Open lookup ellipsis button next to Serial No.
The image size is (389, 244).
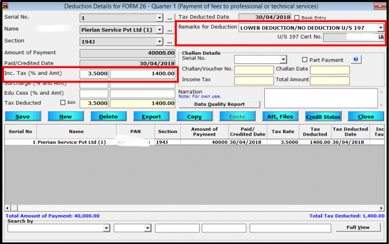pyautogui.click(x=170, y=18)
